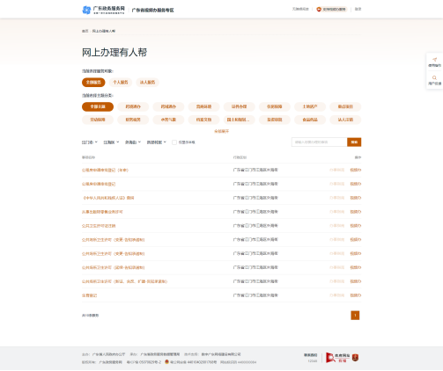Open the 江门市 city dropdown
The height and width of the screenshot is (371, 443).
click(x=90, y=142)
